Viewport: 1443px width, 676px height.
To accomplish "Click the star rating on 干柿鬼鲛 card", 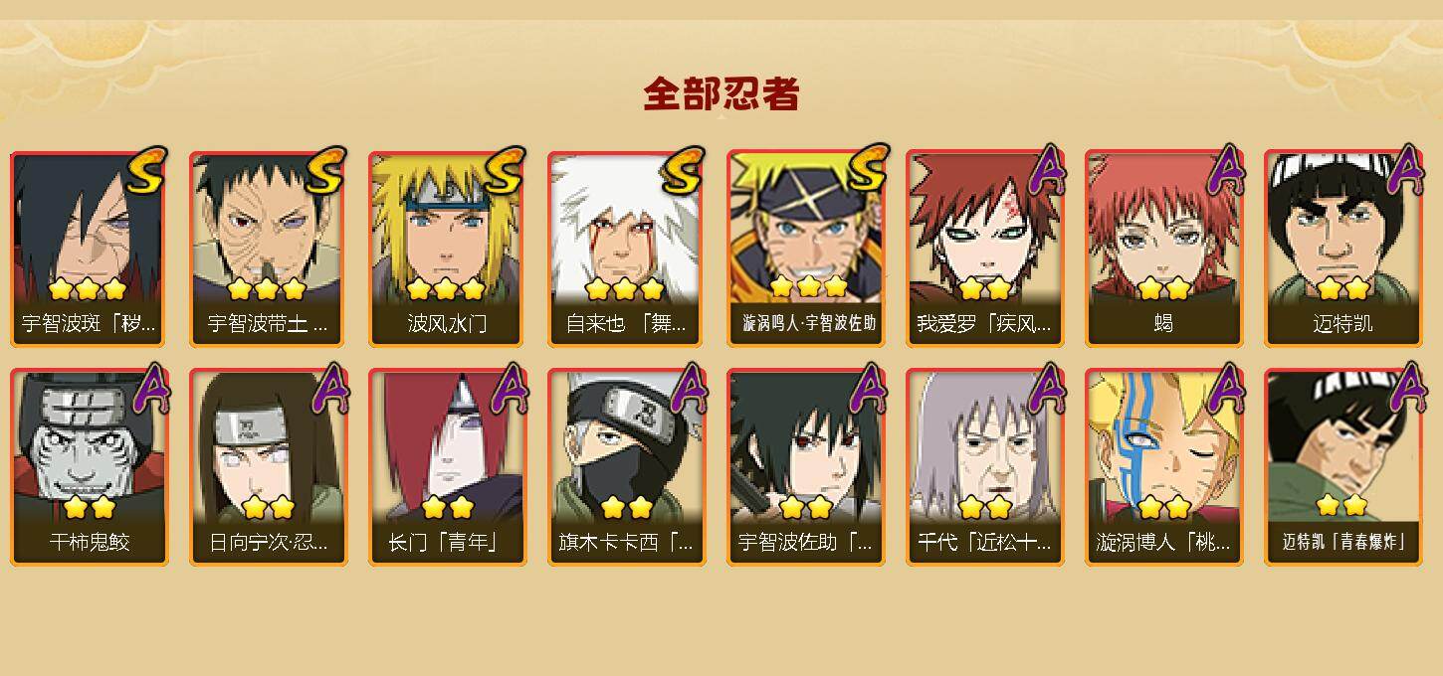I will 90,507.
